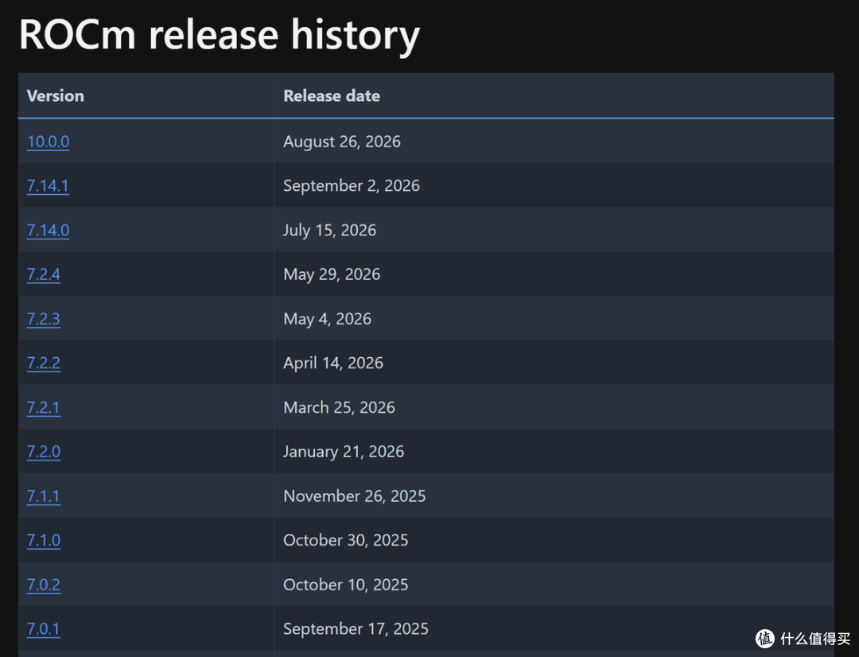This screenshot has width=859, height=657.
Task: Select the 7.2.1 version link
Action: click(44, 407)
